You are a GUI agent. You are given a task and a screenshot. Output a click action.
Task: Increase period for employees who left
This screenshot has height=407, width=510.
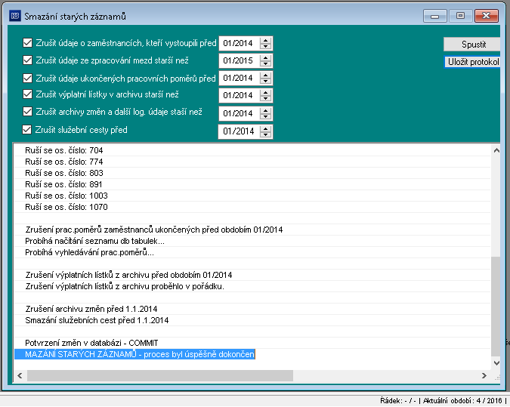(x=266, y=40)
